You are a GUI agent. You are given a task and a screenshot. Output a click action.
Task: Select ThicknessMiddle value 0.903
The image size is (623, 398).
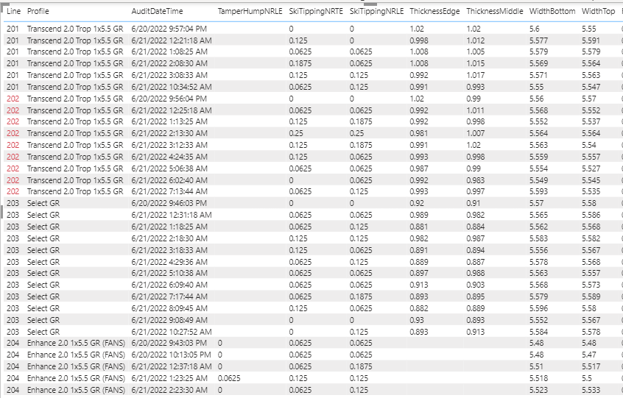click(476, 285)
